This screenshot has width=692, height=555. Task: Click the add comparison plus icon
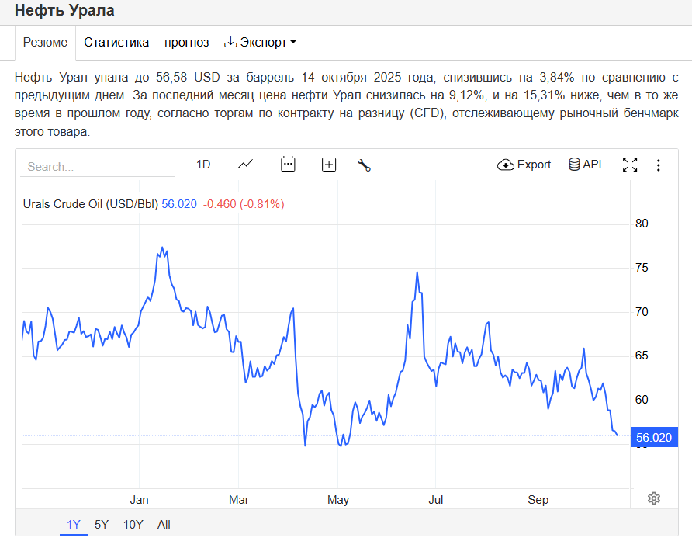tap(329, 165)
